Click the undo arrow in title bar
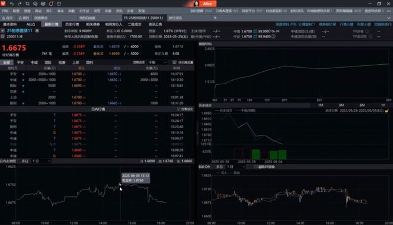The image size is (393, 225). point(12,4)
